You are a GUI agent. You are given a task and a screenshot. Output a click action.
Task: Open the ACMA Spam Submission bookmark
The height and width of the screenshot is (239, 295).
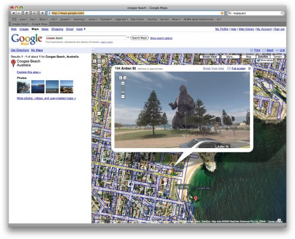(199, 19)
